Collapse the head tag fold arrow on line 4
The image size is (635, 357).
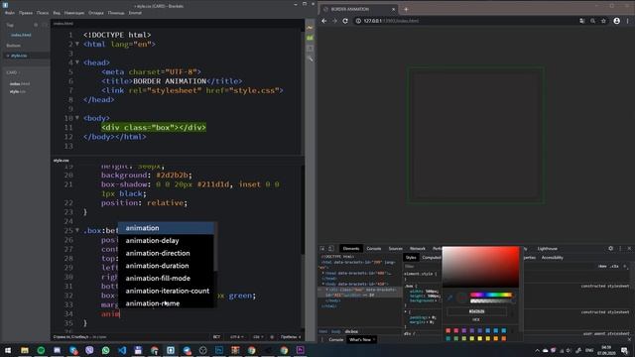(x=77, y=62)
